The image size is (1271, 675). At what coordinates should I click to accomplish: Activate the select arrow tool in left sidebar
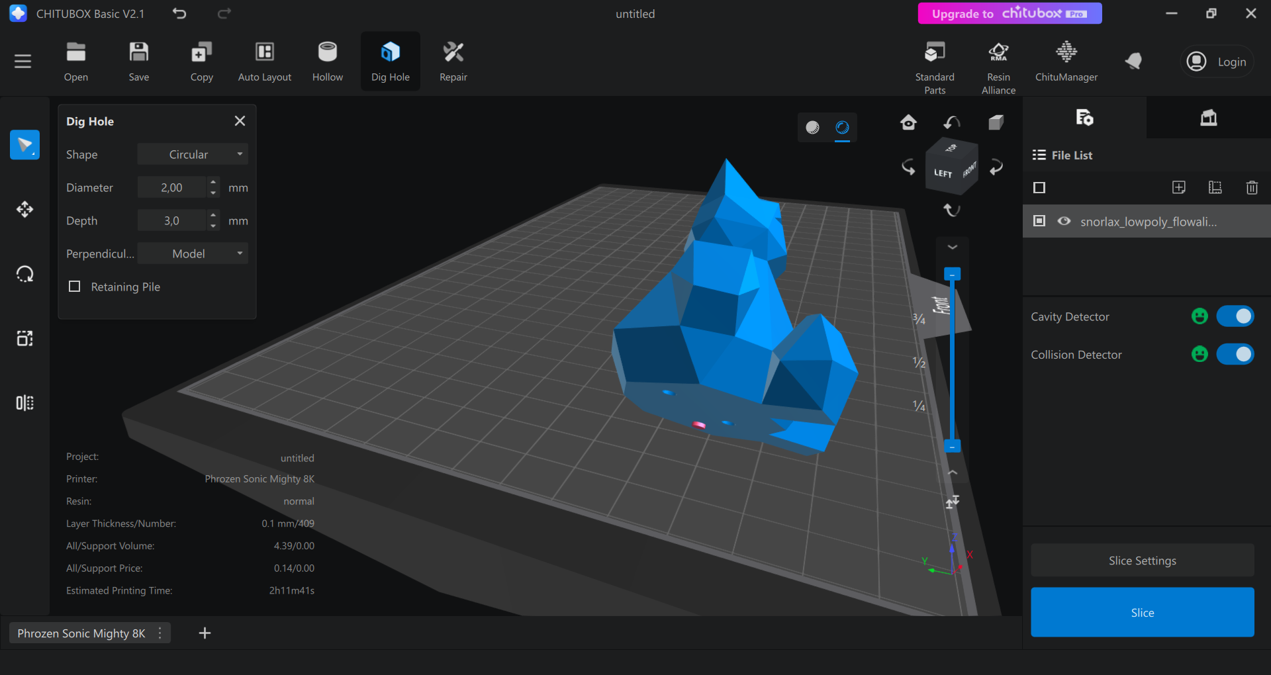25,145
